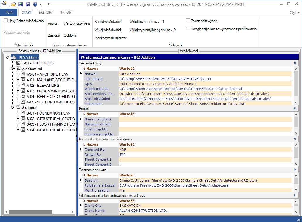Toggle Uwzględnij arkusze wyłączone z publikowania
The height and width of the screenshot is (222, 302).
point(188,29)
